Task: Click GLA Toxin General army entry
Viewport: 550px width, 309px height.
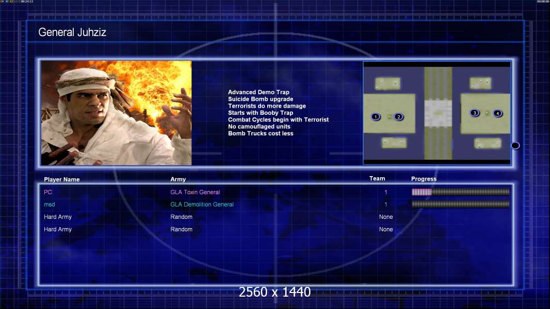Action: [x=195, y=192]
